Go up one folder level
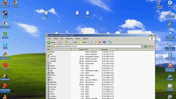 [x=66, y=42]
